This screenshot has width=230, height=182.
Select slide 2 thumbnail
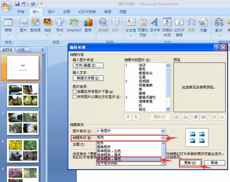(x=23, y=95)
